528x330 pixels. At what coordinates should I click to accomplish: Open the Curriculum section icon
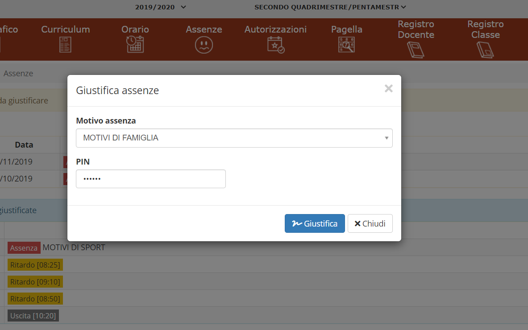pyautogui.click(x=65, y=45)
